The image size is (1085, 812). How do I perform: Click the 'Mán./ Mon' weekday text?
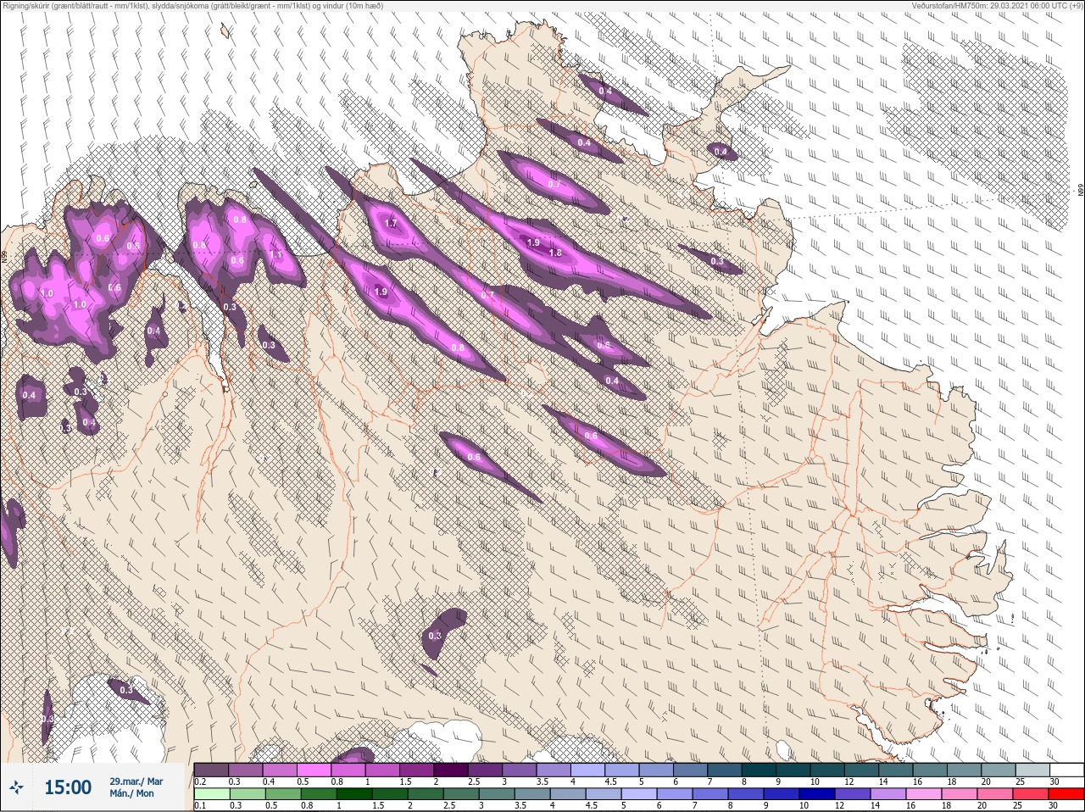[131, 793]
